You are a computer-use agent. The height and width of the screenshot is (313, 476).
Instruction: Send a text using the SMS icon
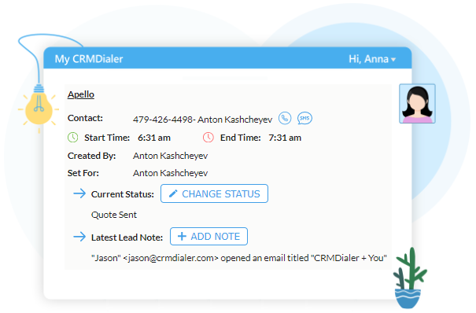[304, 118]
